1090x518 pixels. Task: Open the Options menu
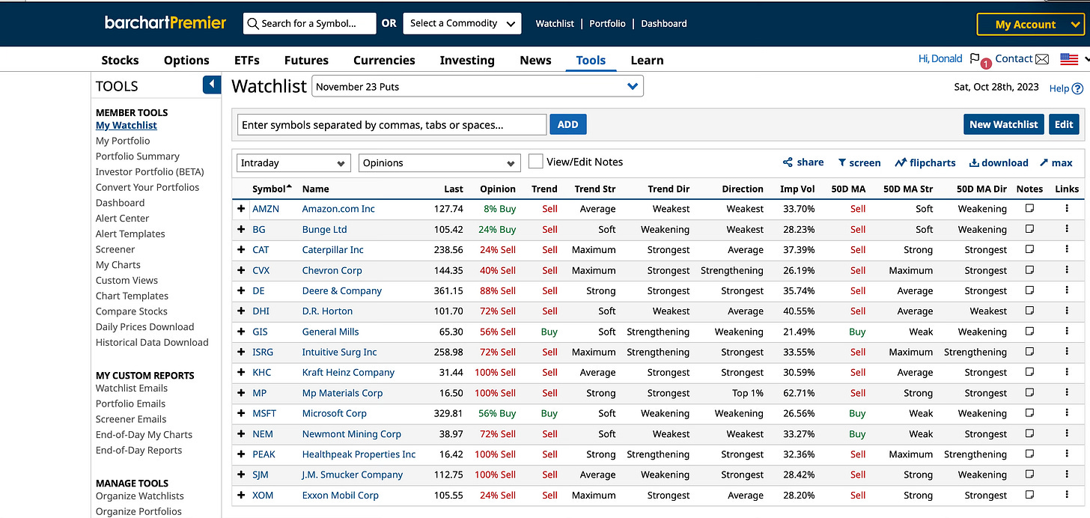point(186,60)
